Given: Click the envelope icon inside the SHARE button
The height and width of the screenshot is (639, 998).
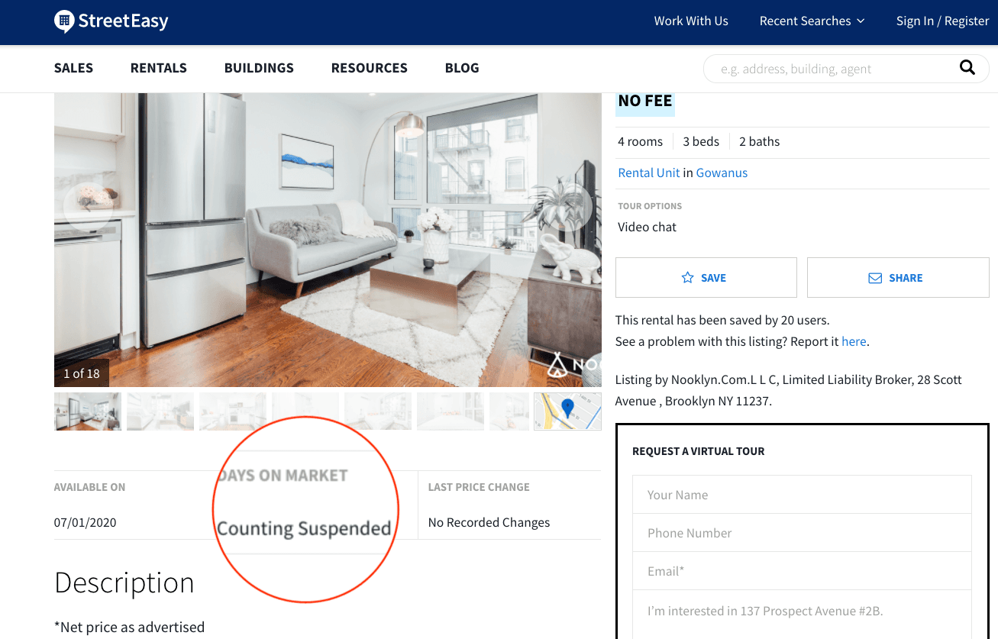Looking at the screenshot, I should click(x=874, y=278).
